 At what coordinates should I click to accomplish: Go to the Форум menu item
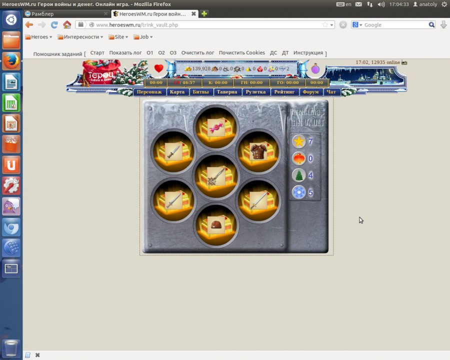[310, 92]
